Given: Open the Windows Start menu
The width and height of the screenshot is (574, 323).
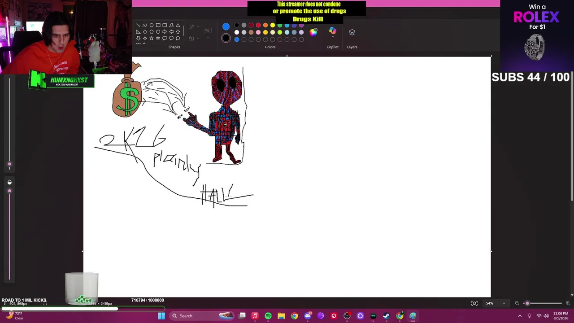Looking at the screenshot, I should [161, 316].
